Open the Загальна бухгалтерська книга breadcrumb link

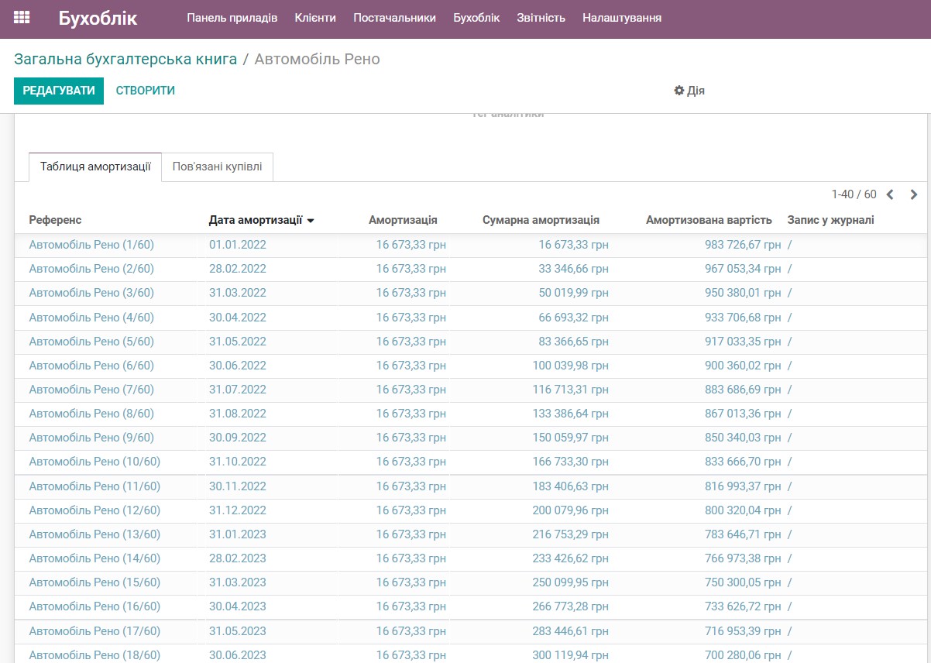coord(124,58)
